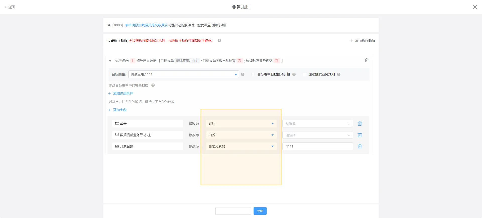This screenshot has width=482, height=218.
Task: Show help for 连续触发业务规则
Action: 339,75
